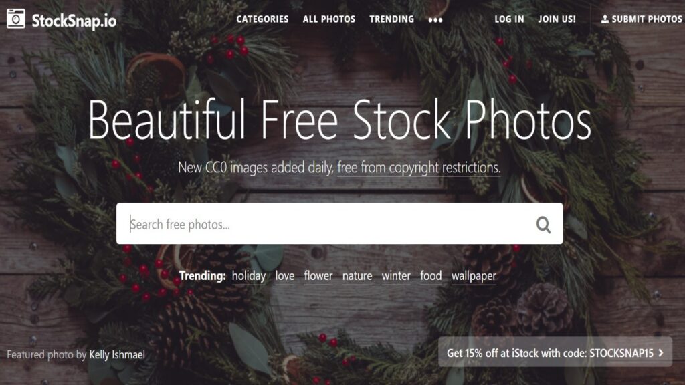Click the iStock 15% off promo banner
Screen dimensions: 685x385
click(x=555, y=352)
